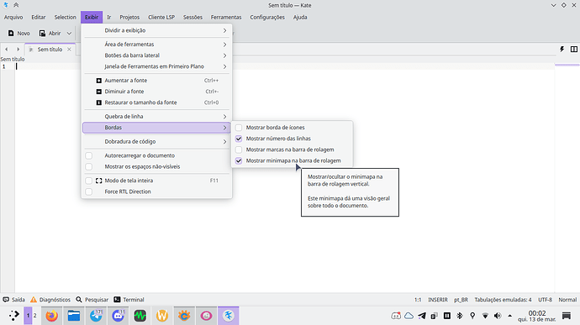This screenshot has height=325, width=580.
Task: Expand Janela de Ferramentas em Primeiro Plano submenu
Action: tap(156, 66)
